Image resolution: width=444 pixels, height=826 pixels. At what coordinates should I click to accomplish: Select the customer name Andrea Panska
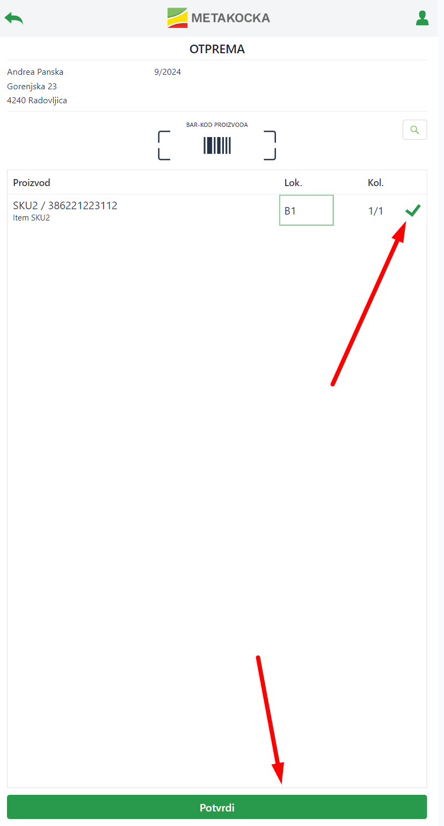point(35,72)
